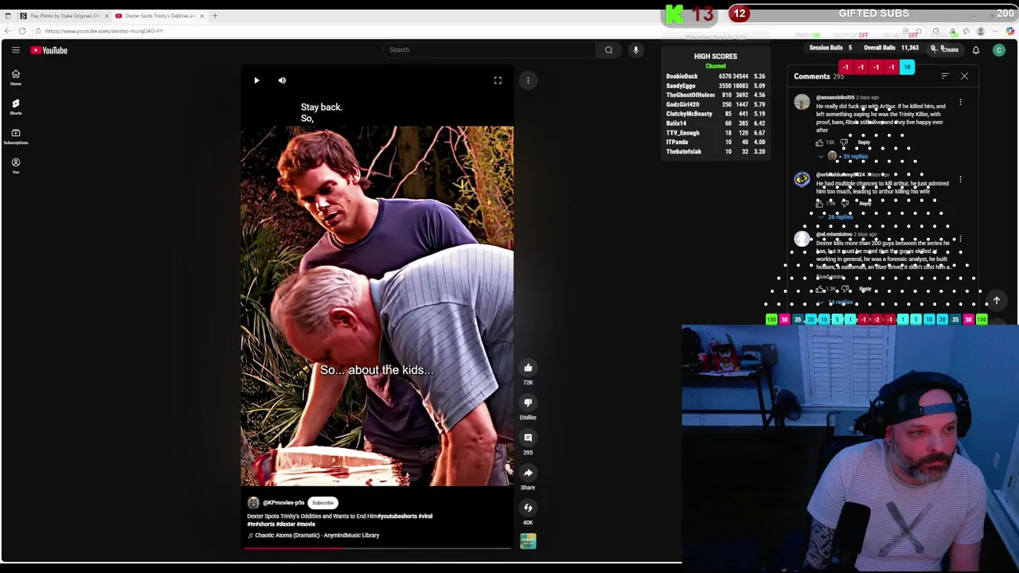
Task: Seek on the red video progress bar
Action: coord(377,548)
